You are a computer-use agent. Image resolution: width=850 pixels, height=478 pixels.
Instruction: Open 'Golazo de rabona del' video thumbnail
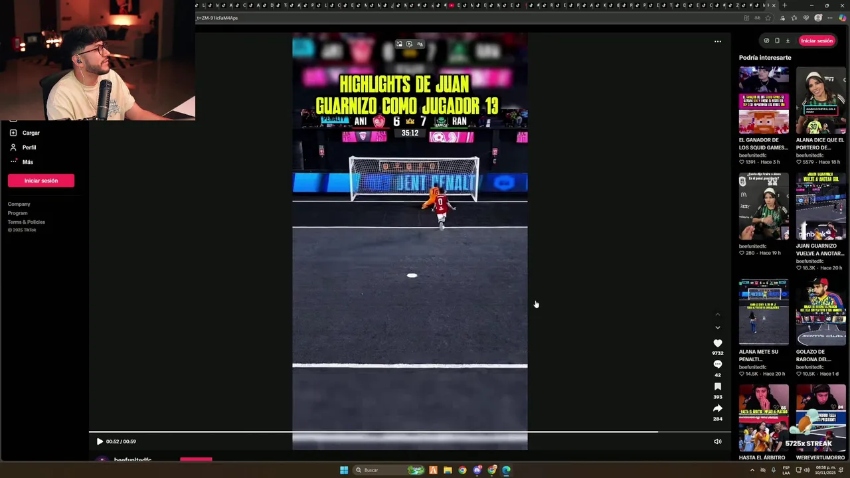coord(821,312)
